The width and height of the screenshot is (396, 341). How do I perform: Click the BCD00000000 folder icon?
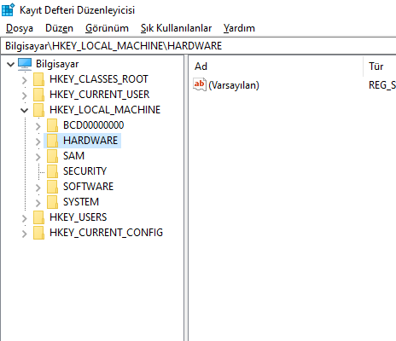[x=52, y=125]
